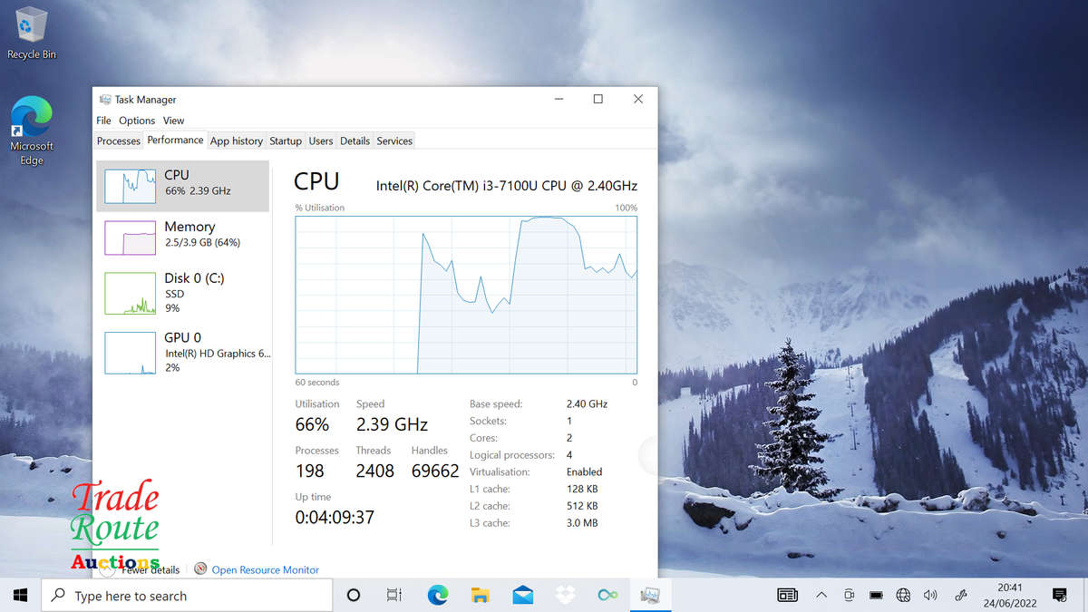Expand hidden icons with the tray chevron
The image size is (1088, 612).
(x=821, y=596)
